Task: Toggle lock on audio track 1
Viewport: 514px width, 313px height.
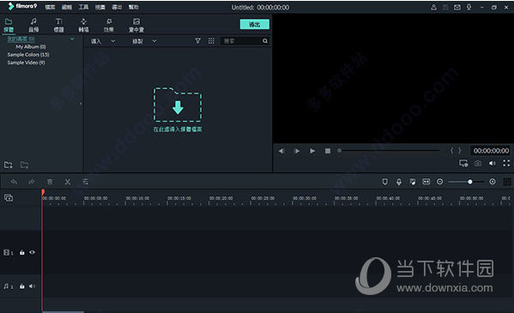Action: click(x=22, y=286)
